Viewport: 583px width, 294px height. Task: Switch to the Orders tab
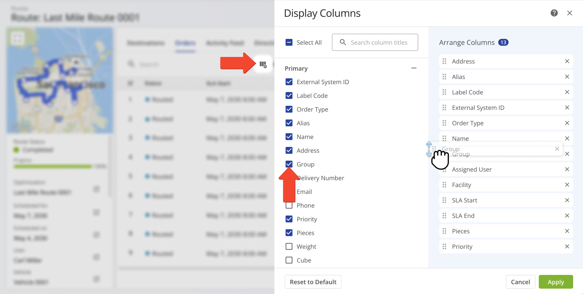coord(185,43)
